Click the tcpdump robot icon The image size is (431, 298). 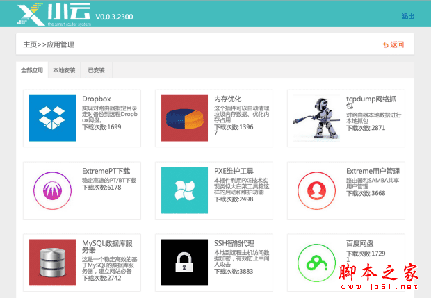[316, 118]
